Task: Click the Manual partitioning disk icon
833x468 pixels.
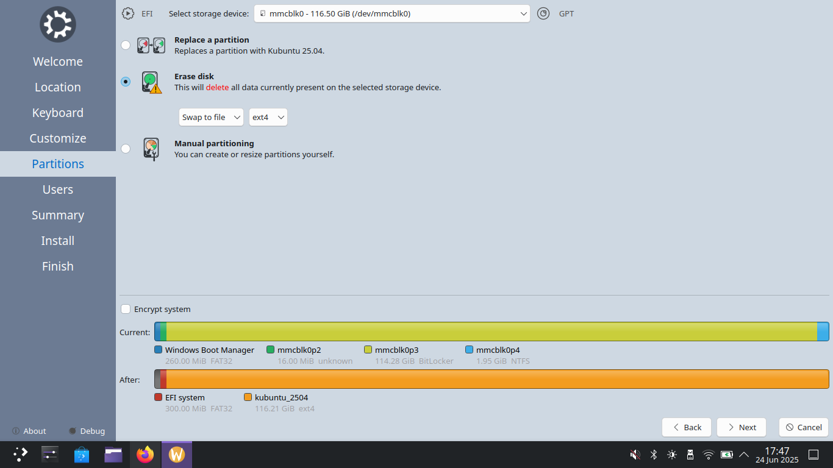Action: pyautogui.click(x=151, y=149)
